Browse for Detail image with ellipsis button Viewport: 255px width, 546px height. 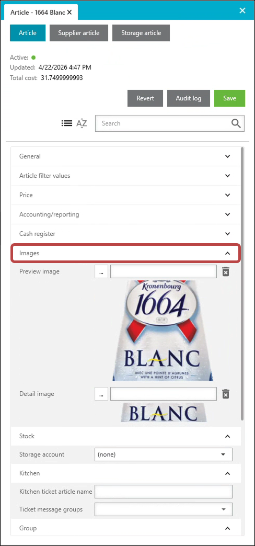point(101,394)
